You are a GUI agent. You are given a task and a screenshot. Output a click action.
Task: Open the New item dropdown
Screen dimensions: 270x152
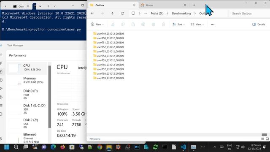click(97, 24)
